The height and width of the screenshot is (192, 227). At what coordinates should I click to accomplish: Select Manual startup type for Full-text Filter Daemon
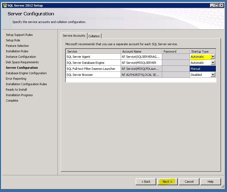[203, 69]
